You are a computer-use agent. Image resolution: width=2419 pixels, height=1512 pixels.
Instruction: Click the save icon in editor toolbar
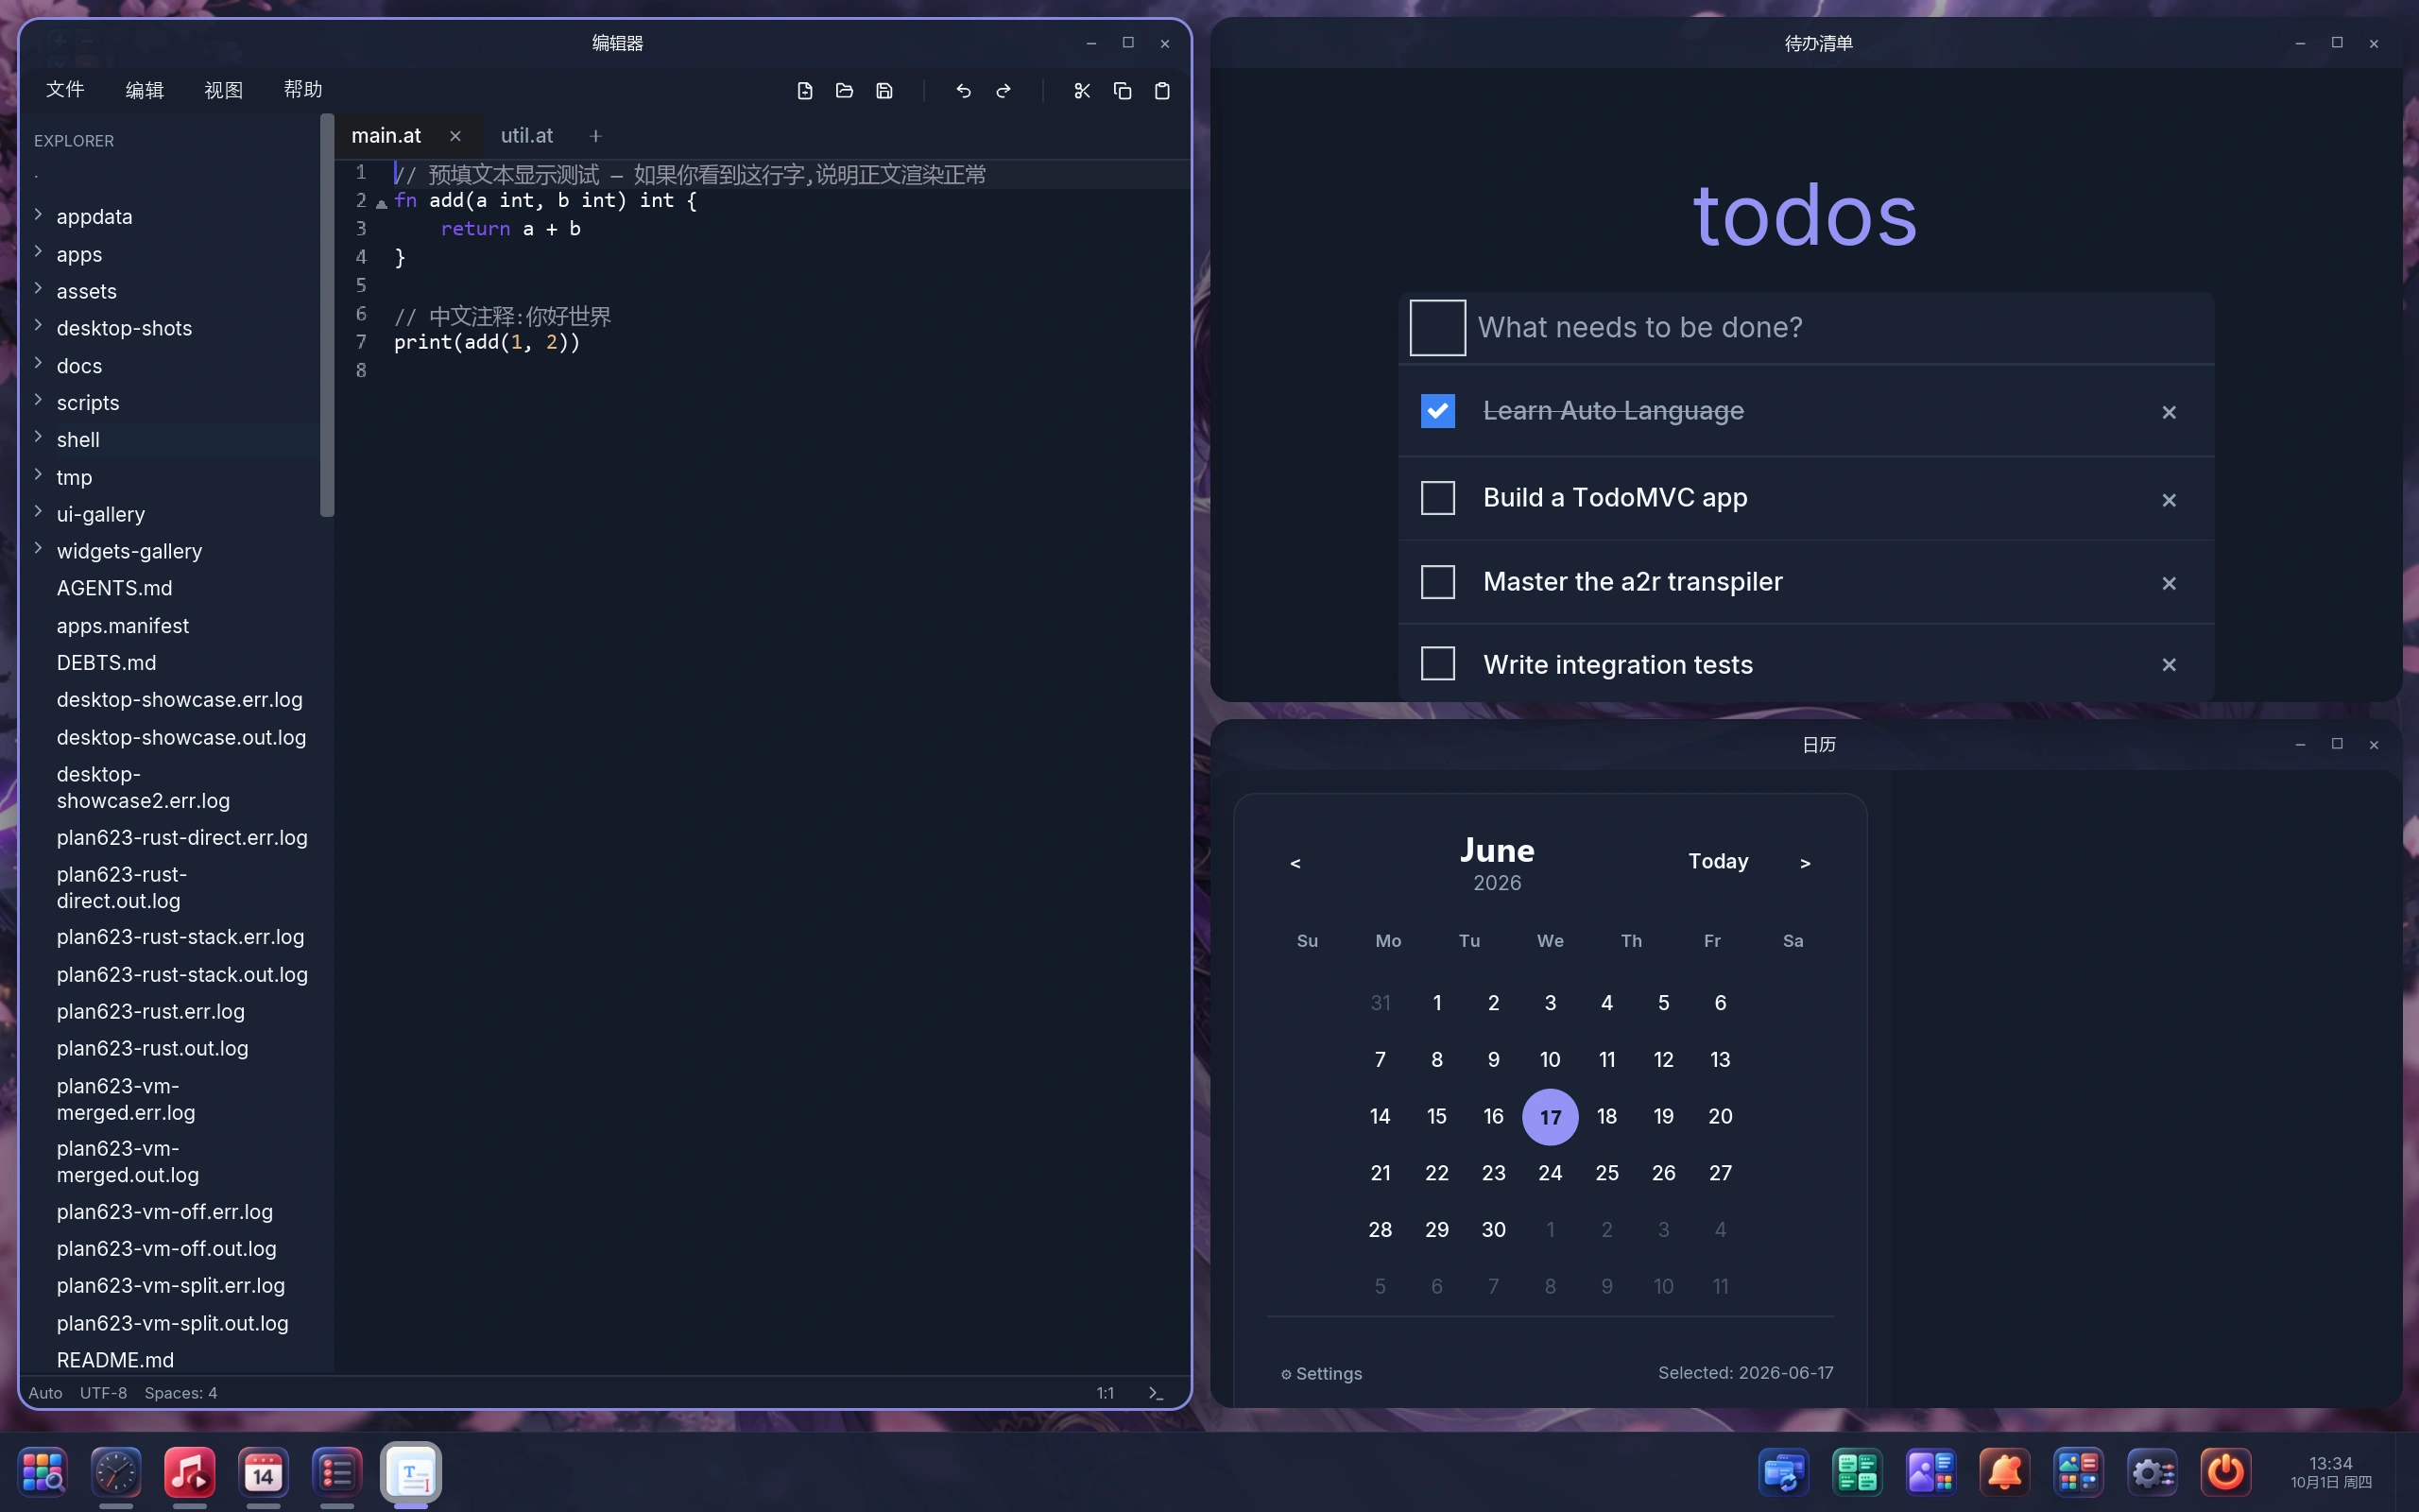[884, 91]
